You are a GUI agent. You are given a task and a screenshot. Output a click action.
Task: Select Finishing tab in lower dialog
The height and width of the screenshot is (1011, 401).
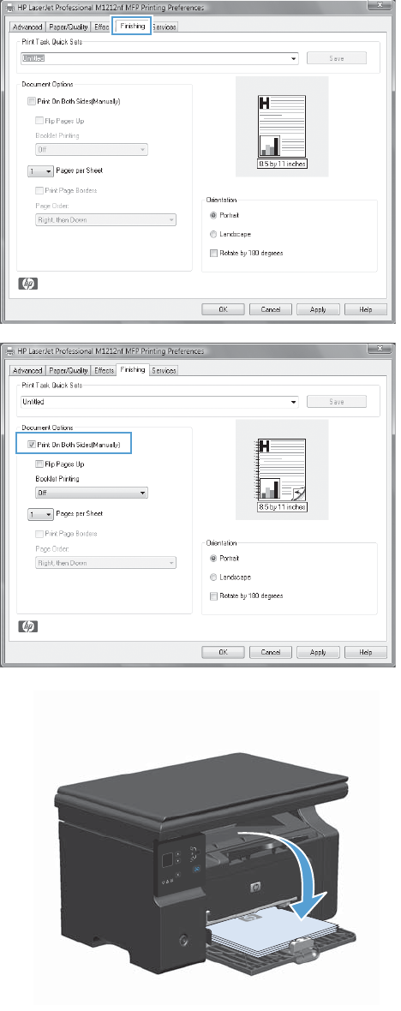(x=132, y=369)
